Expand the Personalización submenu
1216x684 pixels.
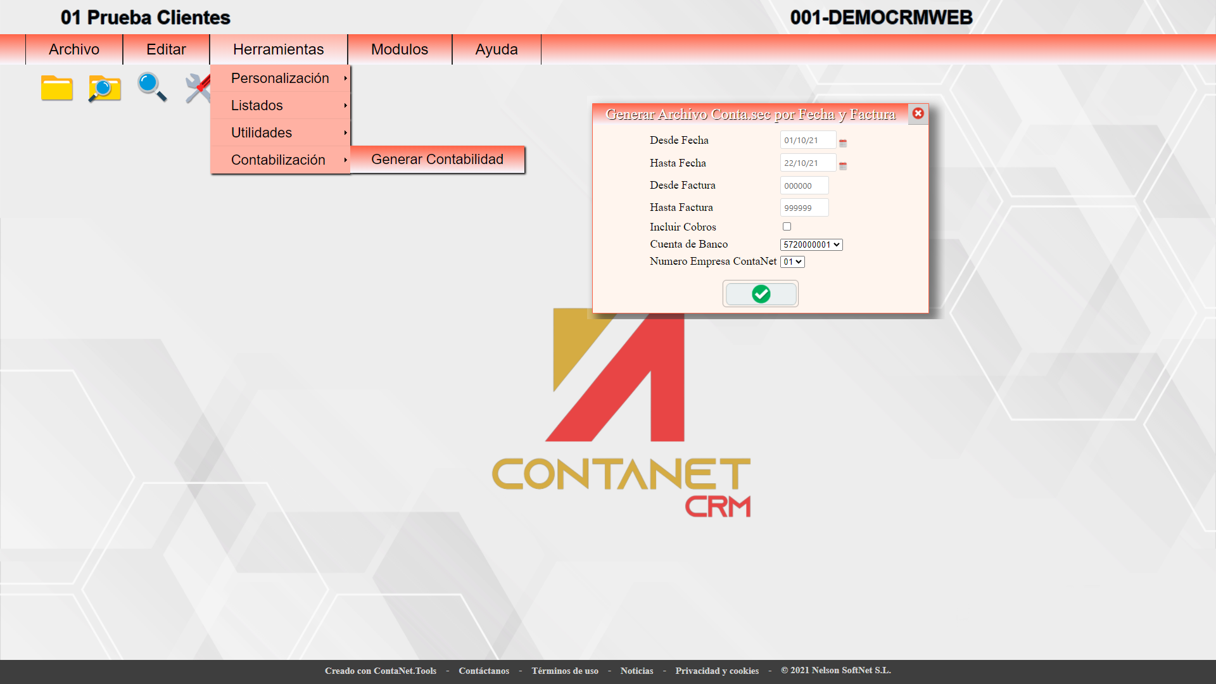[281, 79]
